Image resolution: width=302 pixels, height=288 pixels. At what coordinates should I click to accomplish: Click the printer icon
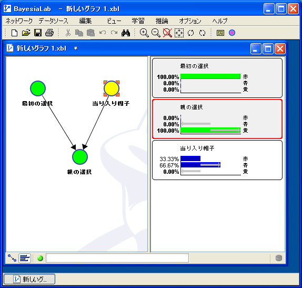point(49,33)
